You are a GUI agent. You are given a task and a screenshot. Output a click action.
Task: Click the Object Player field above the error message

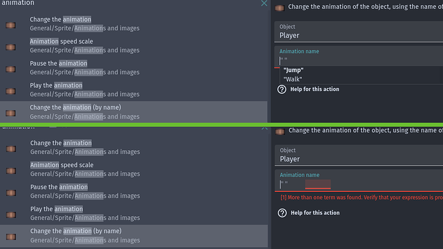point(359,155)
